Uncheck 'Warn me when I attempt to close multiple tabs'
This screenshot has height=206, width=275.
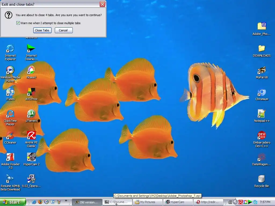click(18, 23)
